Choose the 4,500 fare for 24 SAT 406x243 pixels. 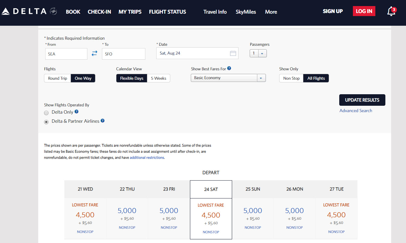211,215
